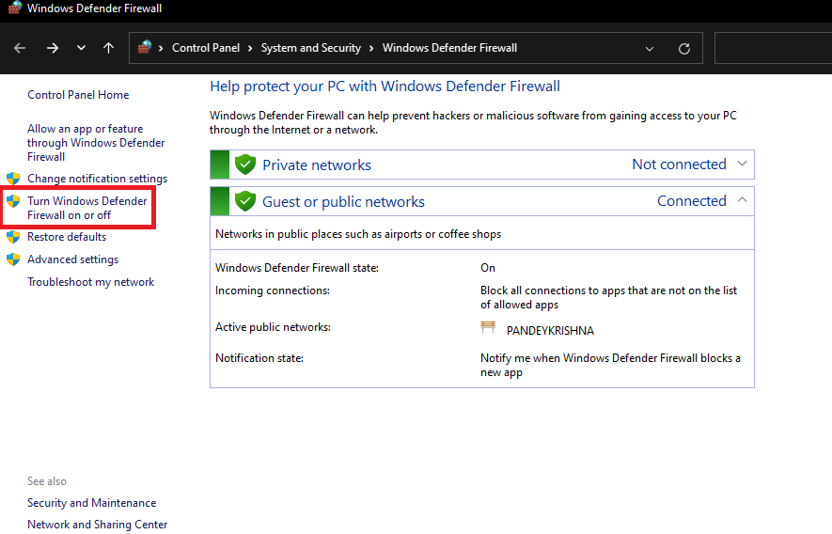Open the recent locations dropdown arrow
The height and width of the screenshot is (534, 832).
(81, 48)
